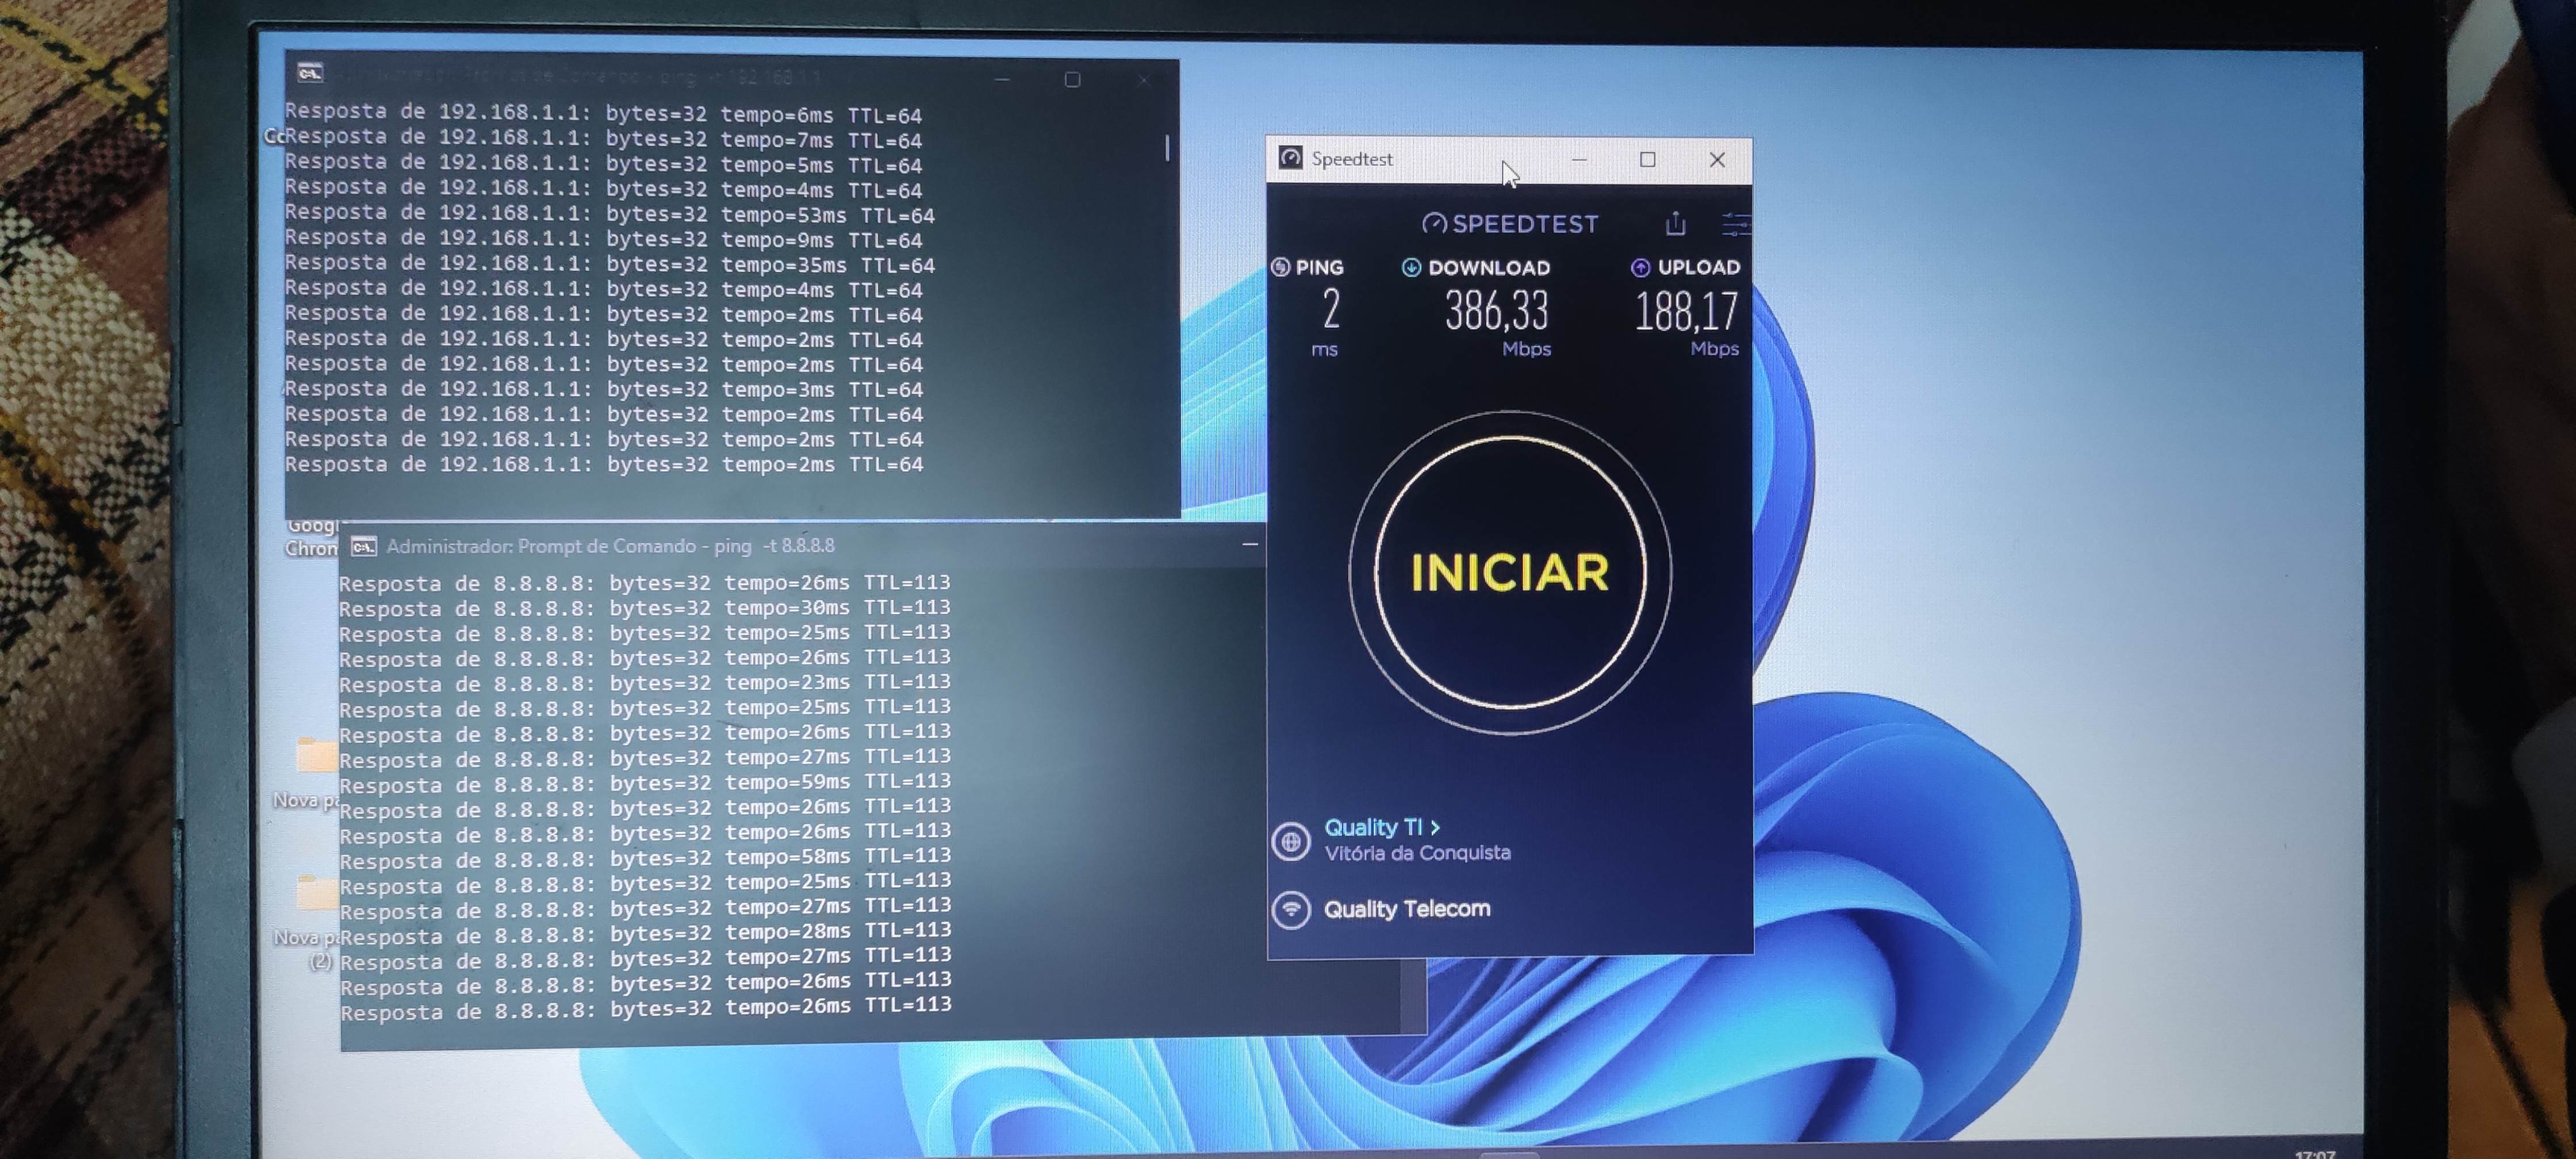Click the command prompt icon of 8.8.8.8 window

click(364, 546)
